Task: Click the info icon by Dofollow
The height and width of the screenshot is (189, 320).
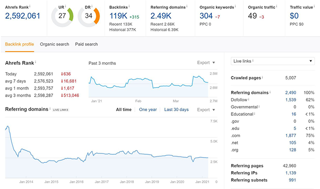Action: click(249, 99)
